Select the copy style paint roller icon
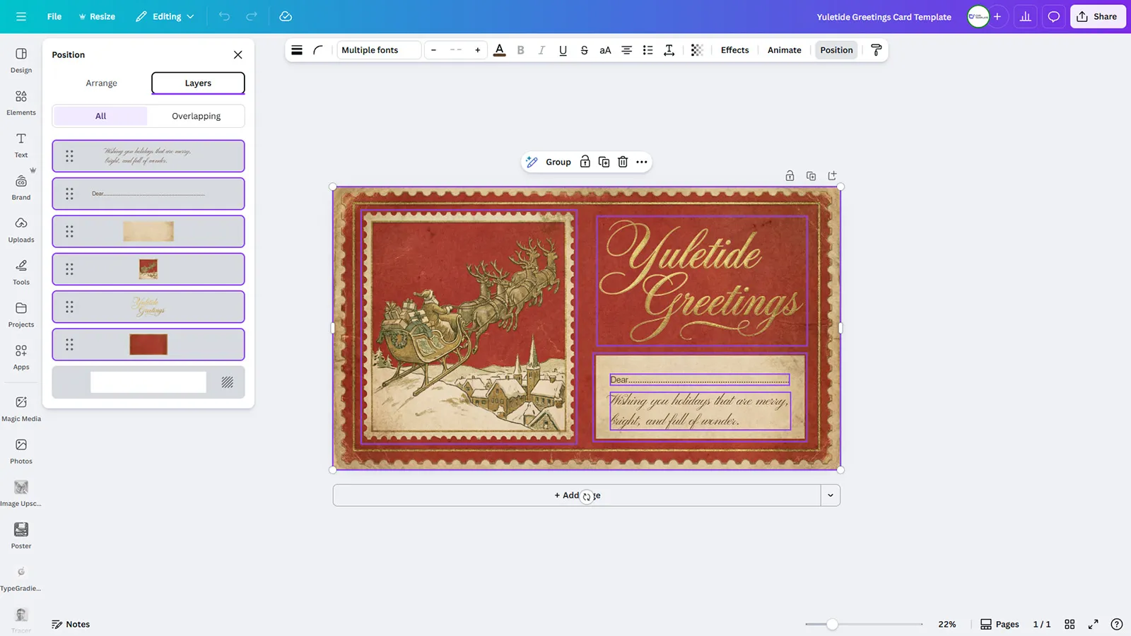 pos(877,50)
